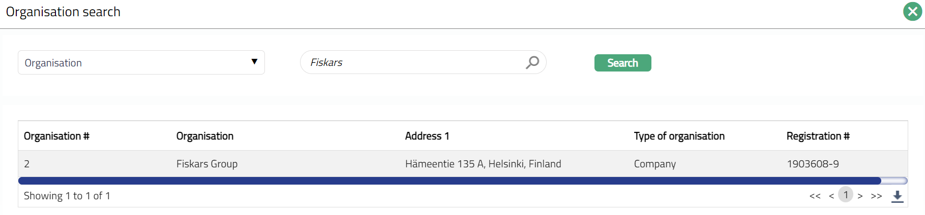Click the horizontal blue scrollbar
Screen dimensions: 925x215
click(450, 181)
